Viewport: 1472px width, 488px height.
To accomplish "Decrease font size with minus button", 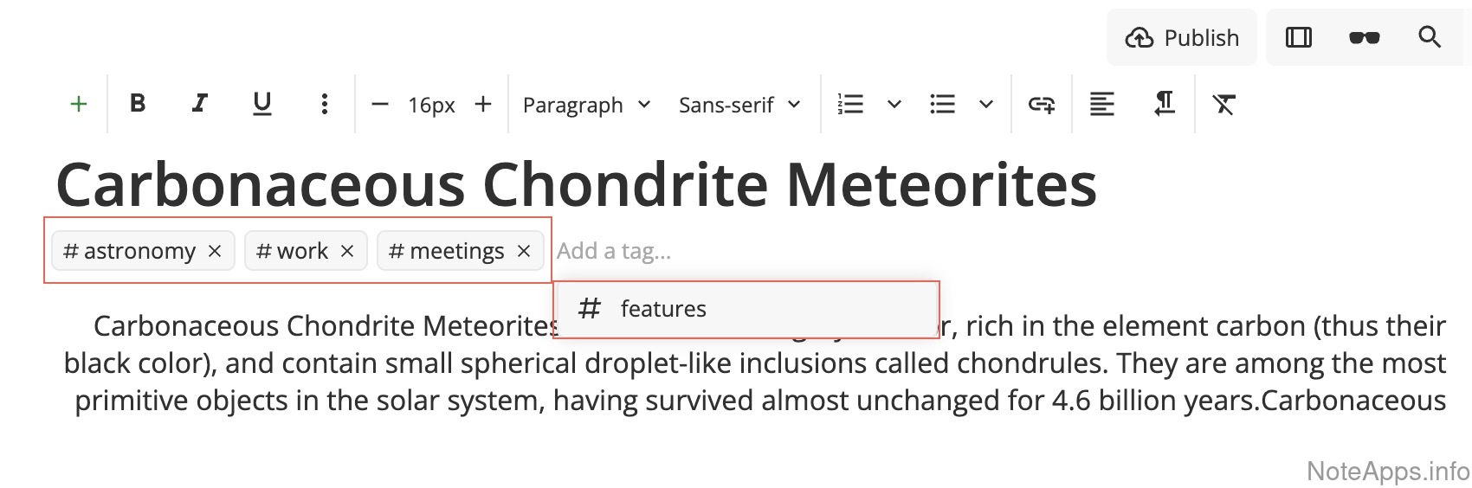I will tap(379, 105).
